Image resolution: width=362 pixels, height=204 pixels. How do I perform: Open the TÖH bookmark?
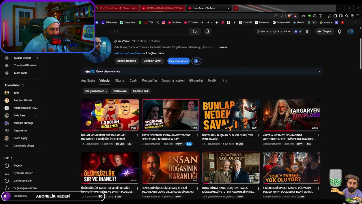point(149,22)
